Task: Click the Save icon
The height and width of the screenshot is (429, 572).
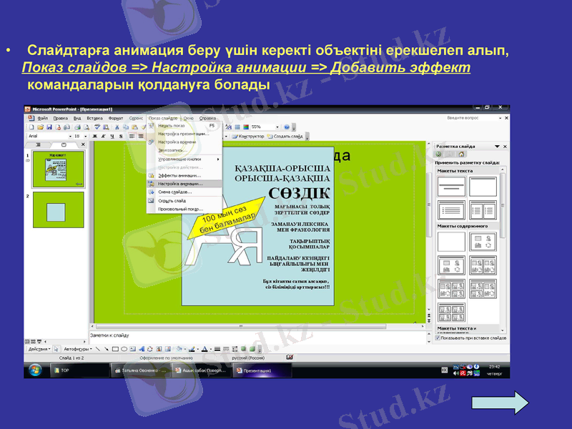Action: click(49, 126)
